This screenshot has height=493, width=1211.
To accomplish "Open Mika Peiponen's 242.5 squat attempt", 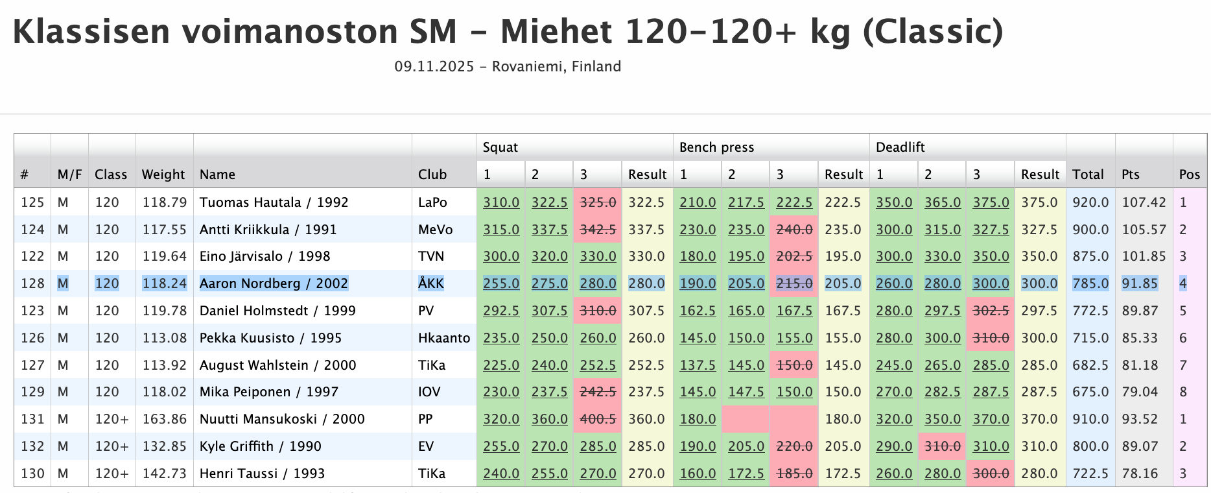I will (x=598, y=392).
